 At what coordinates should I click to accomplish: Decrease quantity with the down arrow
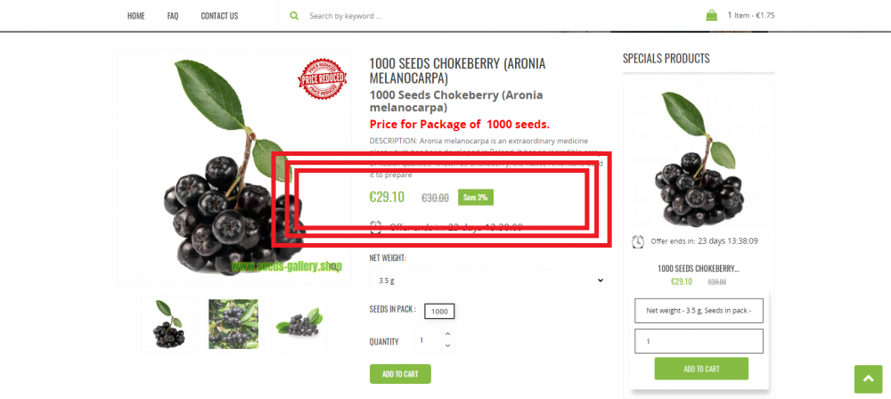pyautogui.click(x=448, y=346)
